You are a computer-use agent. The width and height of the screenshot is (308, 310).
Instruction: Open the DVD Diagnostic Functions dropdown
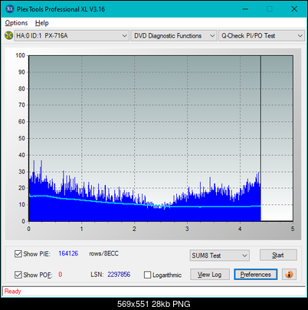click(174, 36)
